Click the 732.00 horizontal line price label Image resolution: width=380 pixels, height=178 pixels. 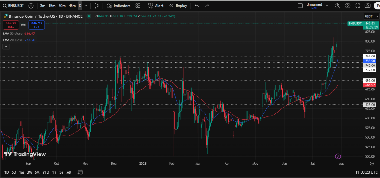click(x=370, y=70)
